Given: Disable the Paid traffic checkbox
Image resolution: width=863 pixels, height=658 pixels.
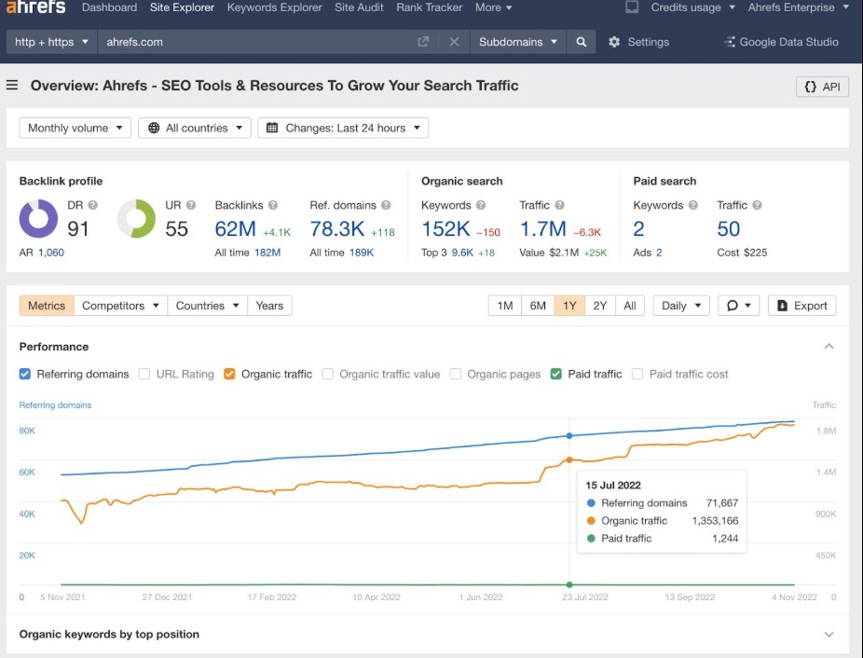Looking at the screenshot, I should (x=555, y=374).
